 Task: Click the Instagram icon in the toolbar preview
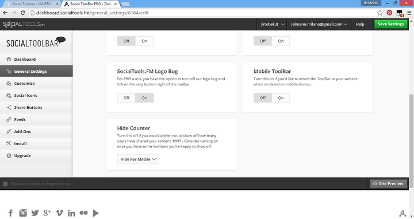tap(23, 213)
